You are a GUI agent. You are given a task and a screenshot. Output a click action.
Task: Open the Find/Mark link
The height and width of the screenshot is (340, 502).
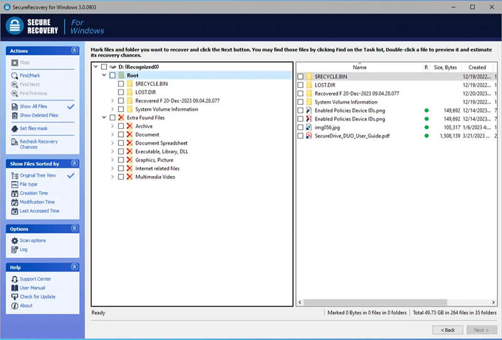[29, 75]
